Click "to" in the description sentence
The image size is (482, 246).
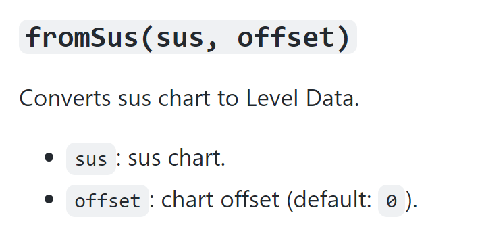tap(227, 99)
